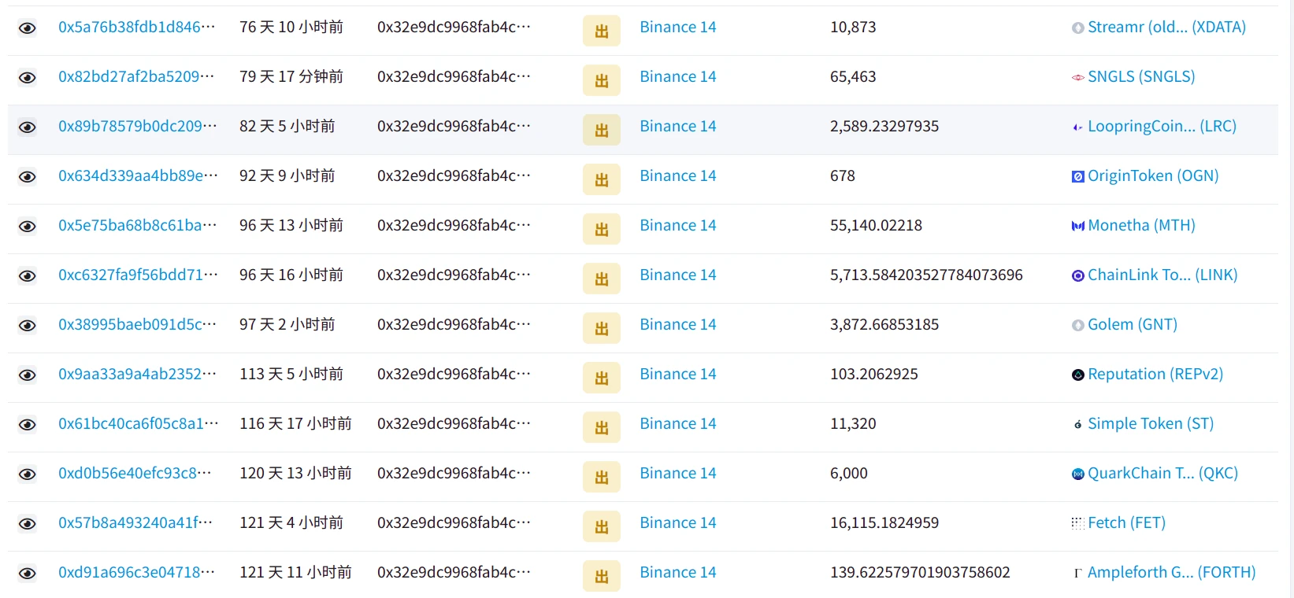Image resolution: width=1294 pixels, height=598 pixels.
Task: Click the 出 badge on the Fetch row
Action: click(601, 526)
